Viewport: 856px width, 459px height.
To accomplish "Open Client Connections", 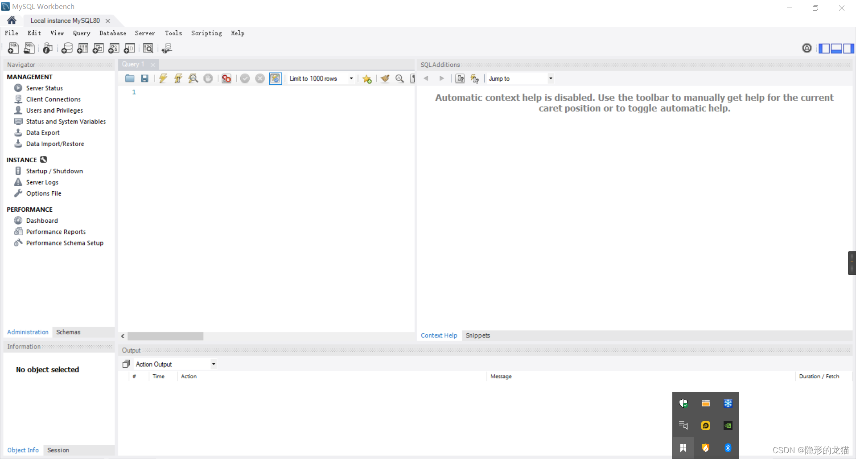I will point(53,99).
